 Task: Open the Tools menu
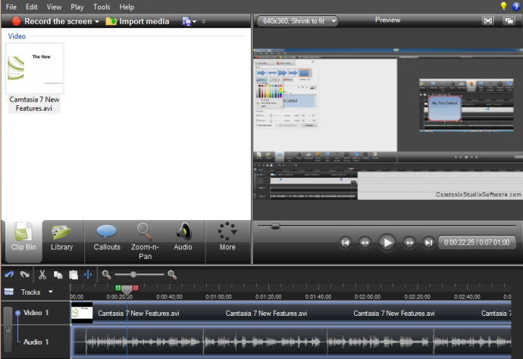pos(102,7)
